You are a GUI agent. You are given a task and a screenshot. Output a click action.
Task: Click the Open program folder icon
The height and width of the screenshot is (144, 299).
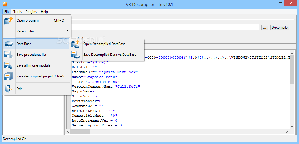click(x=8, y=20)
